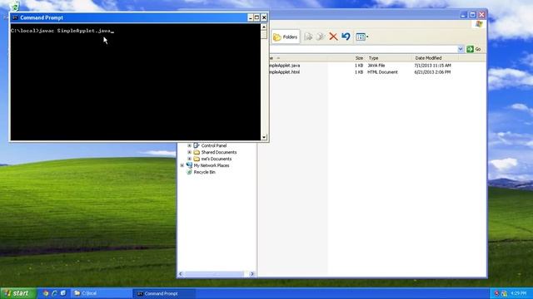Expand the me's Documents tree node
The height and width of the screenshot is (299, 533).
pyautogui.click(x=189, y=159)
